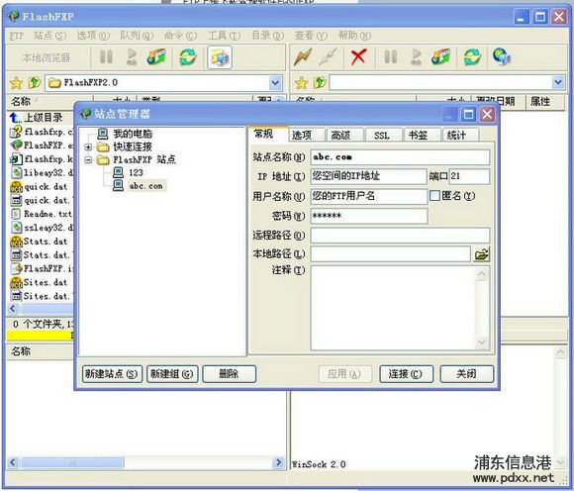
Task: Click the 远程路径 input field
Action: tap(400, 235)
